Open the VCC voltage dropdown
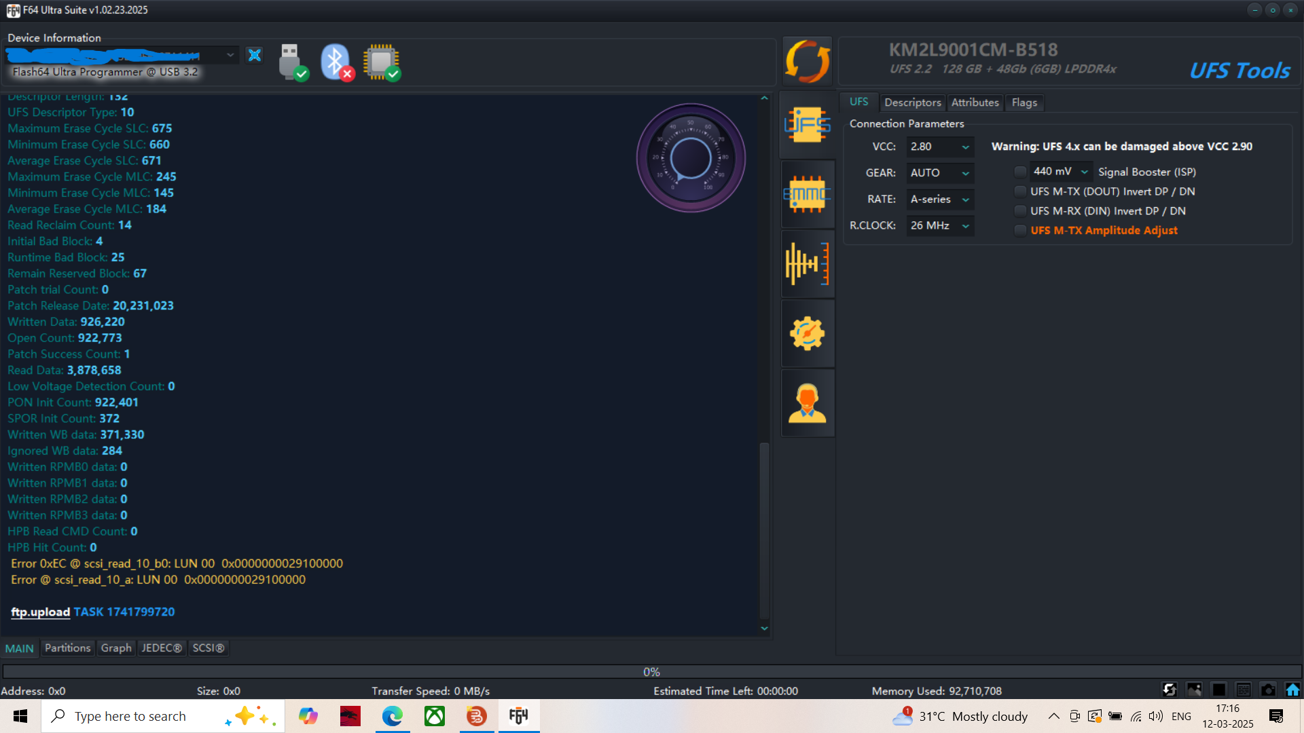 [940, 147]
